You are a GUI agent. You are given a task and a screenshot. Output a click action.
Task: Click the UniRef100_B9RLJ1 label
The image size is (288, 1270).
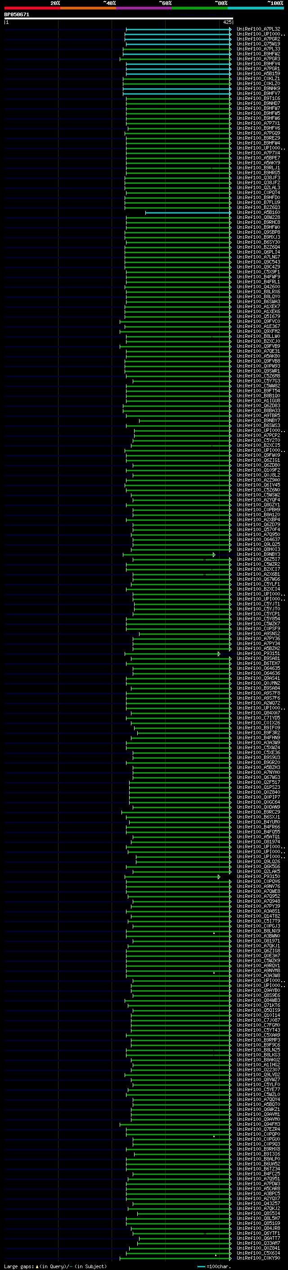click(x=258, y=168)
